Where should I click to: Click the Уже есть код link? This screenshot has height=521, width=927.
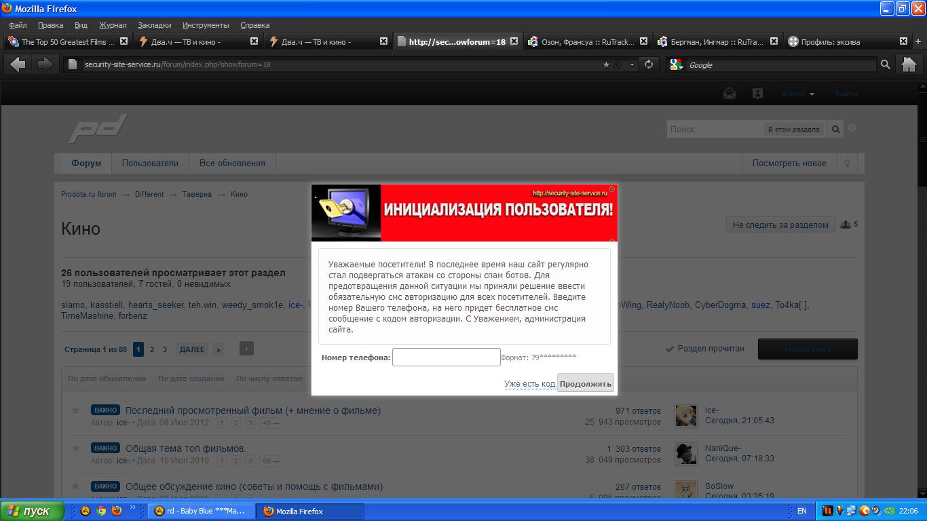click(x=530, y=384)
